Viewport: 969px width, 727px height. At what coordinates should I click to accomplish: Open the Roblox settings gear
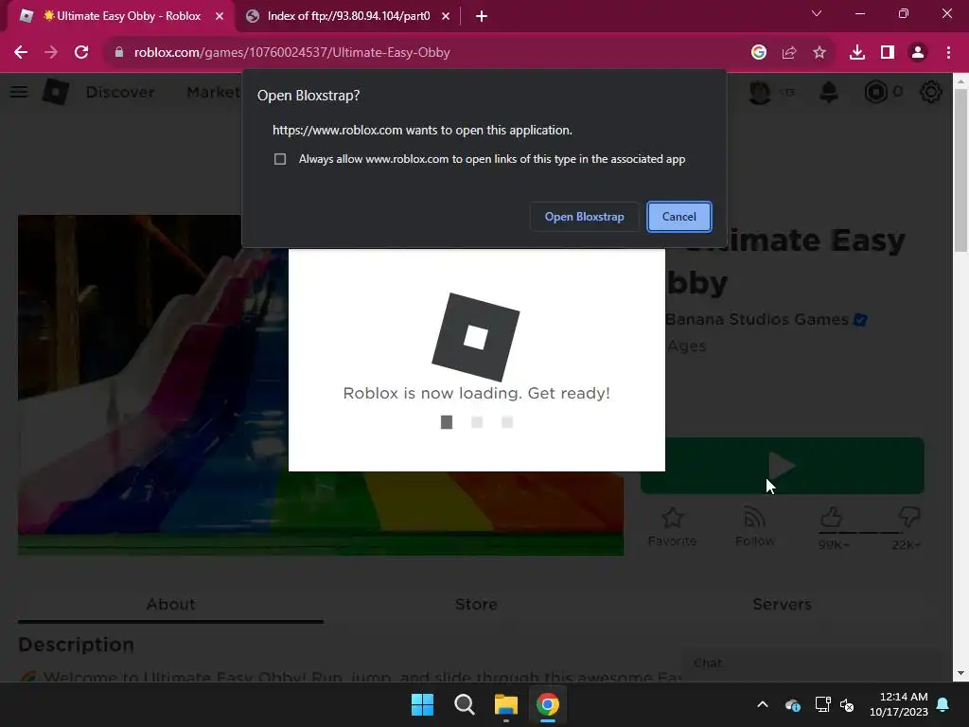[931, 92]
